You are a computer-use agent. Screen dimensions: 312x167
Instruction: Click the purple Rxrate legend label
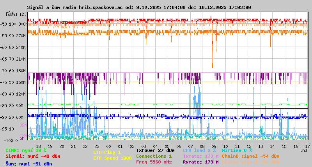coord(200,162)
